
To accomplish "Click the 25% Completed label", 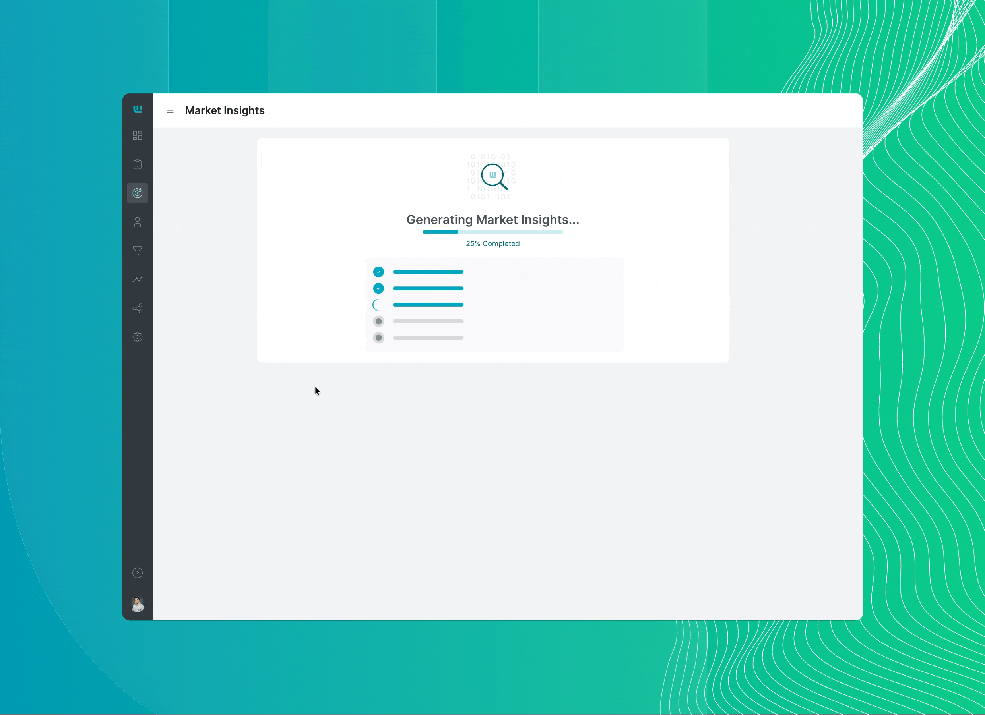I will coord(492,244).
